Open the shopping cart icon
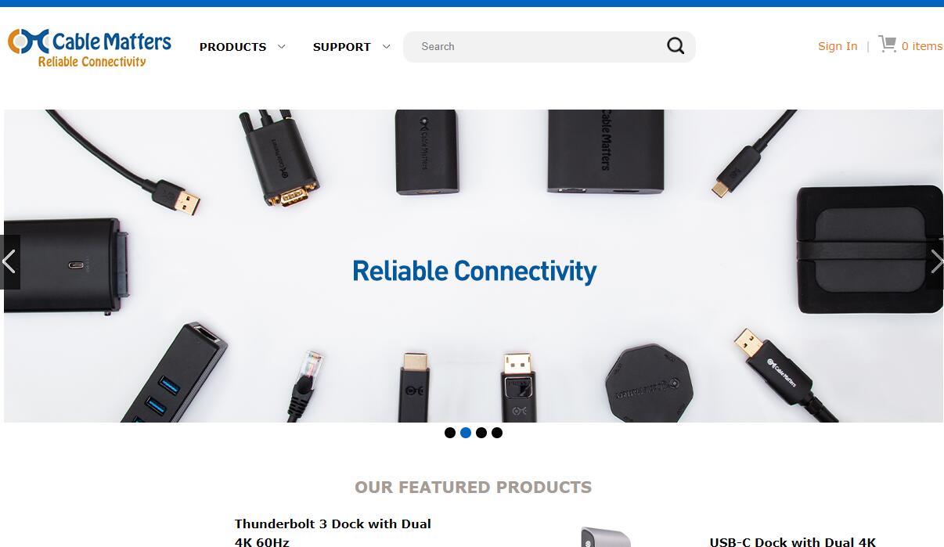 (x=887, y=44)
